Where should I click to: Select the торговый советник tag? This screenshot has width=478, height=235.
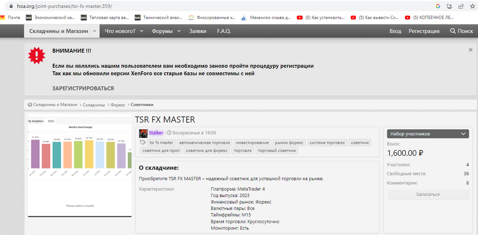tap(277, 151)
